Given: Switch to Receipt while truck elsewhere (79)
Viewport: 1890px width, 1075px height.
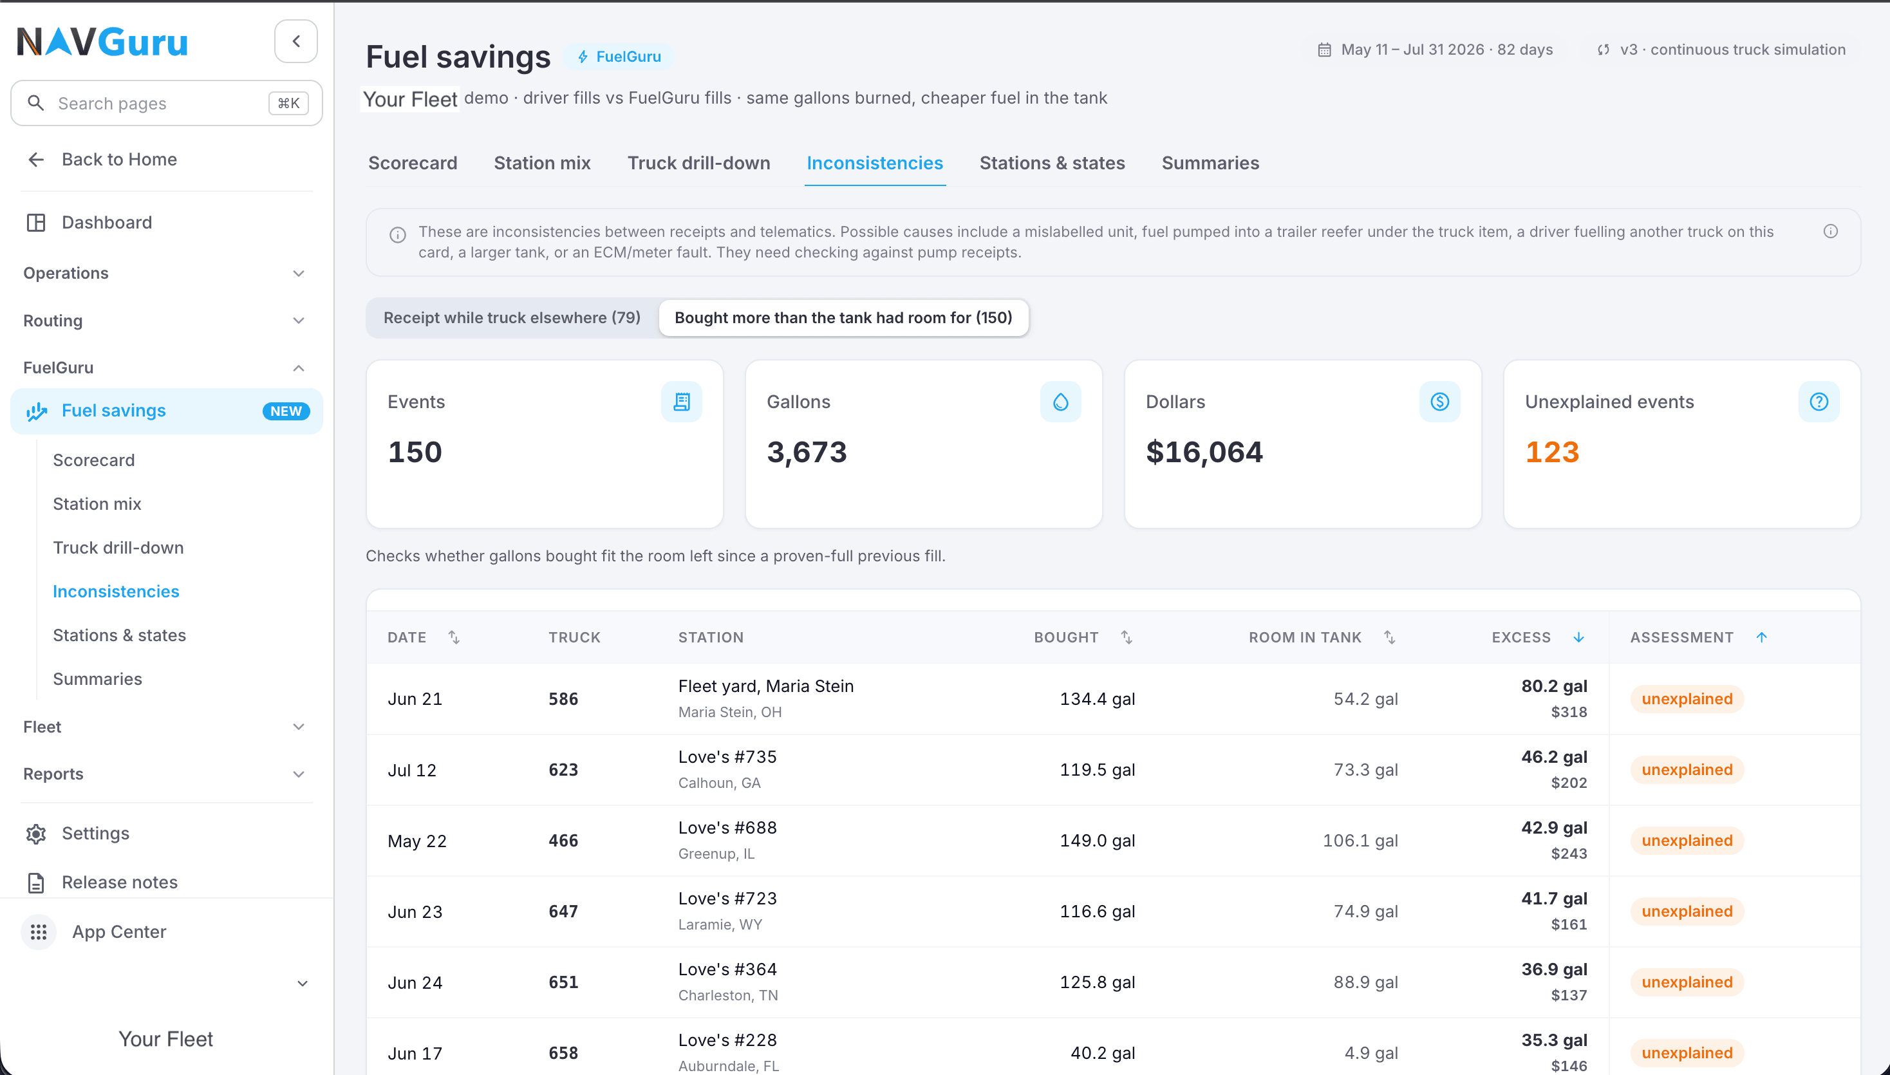Looking at the screenshot, I should point(512,318).
